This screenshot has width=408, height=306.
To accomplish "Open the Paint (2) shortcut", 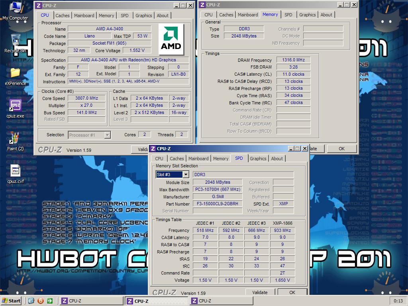I will (16, 141).
